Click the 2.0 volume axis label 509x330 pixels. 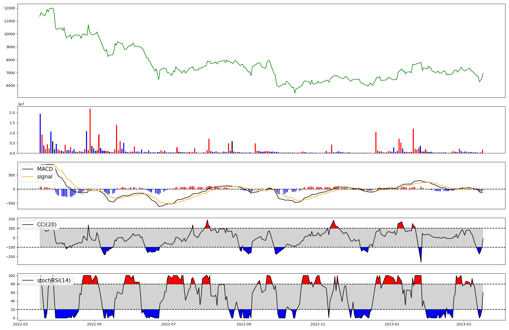pyautogui.click(x=12, y=113)
